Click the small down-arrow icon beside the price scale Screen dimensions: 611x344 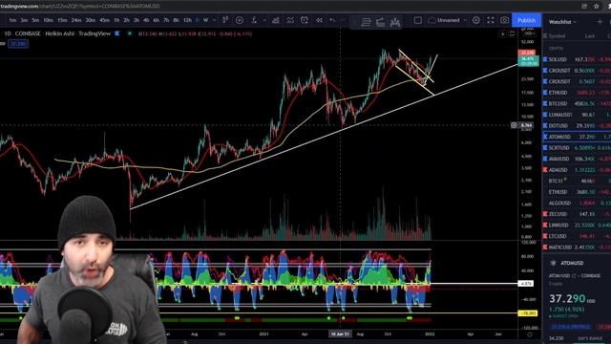pos(503,34)
